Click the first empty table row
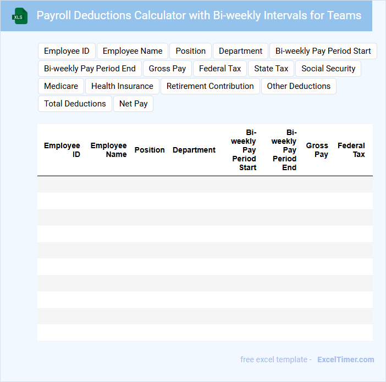This screenshot has height=382, width=386. click(205, 184)
